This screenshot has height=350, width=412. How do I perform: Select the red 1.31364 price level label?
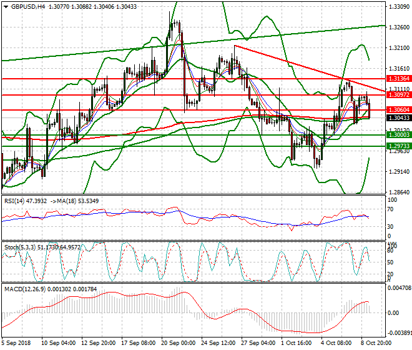[x=399, y=79]
